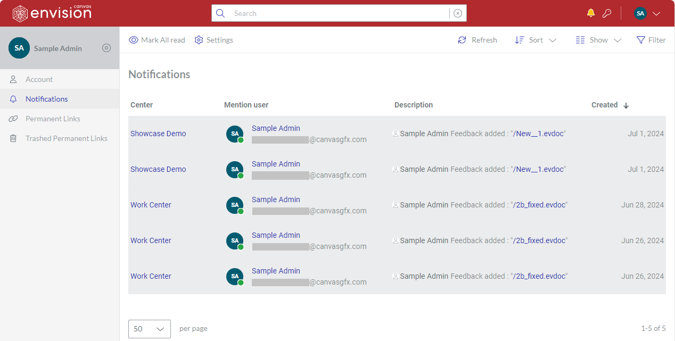Screen dimensions: 675x341
Task: Click the green online status dot on an avatar
Action: click(240, 139)
